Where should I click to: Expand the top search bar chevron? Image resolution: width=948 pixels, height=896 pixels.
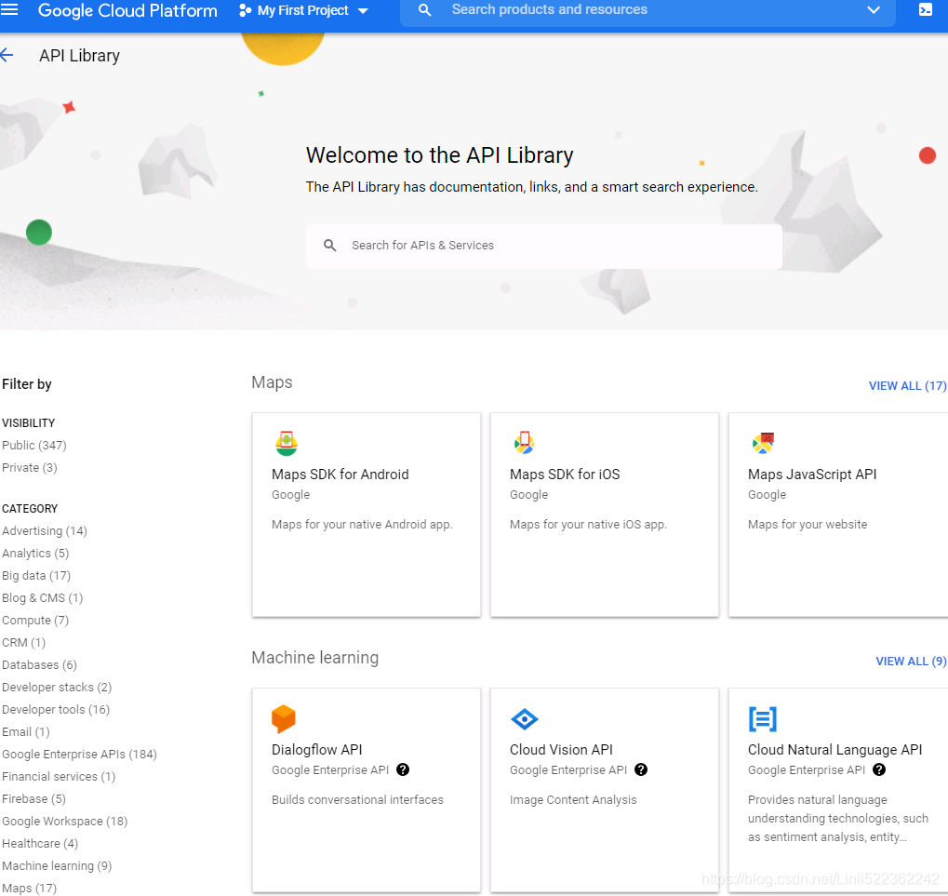coord(873,9)
